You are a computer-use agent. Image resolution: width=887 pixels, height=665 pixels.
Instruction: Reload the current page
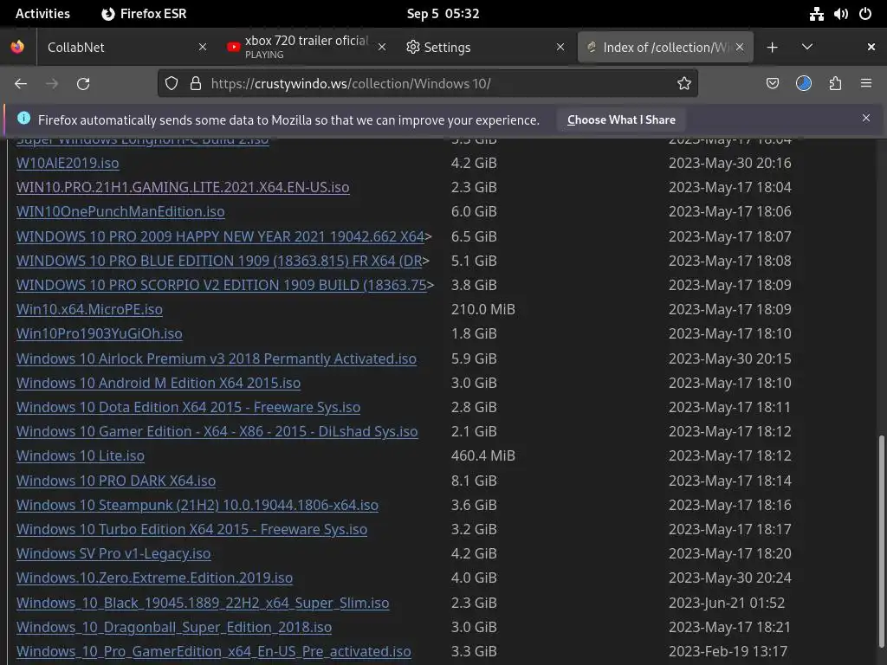[x=83, y=84]
